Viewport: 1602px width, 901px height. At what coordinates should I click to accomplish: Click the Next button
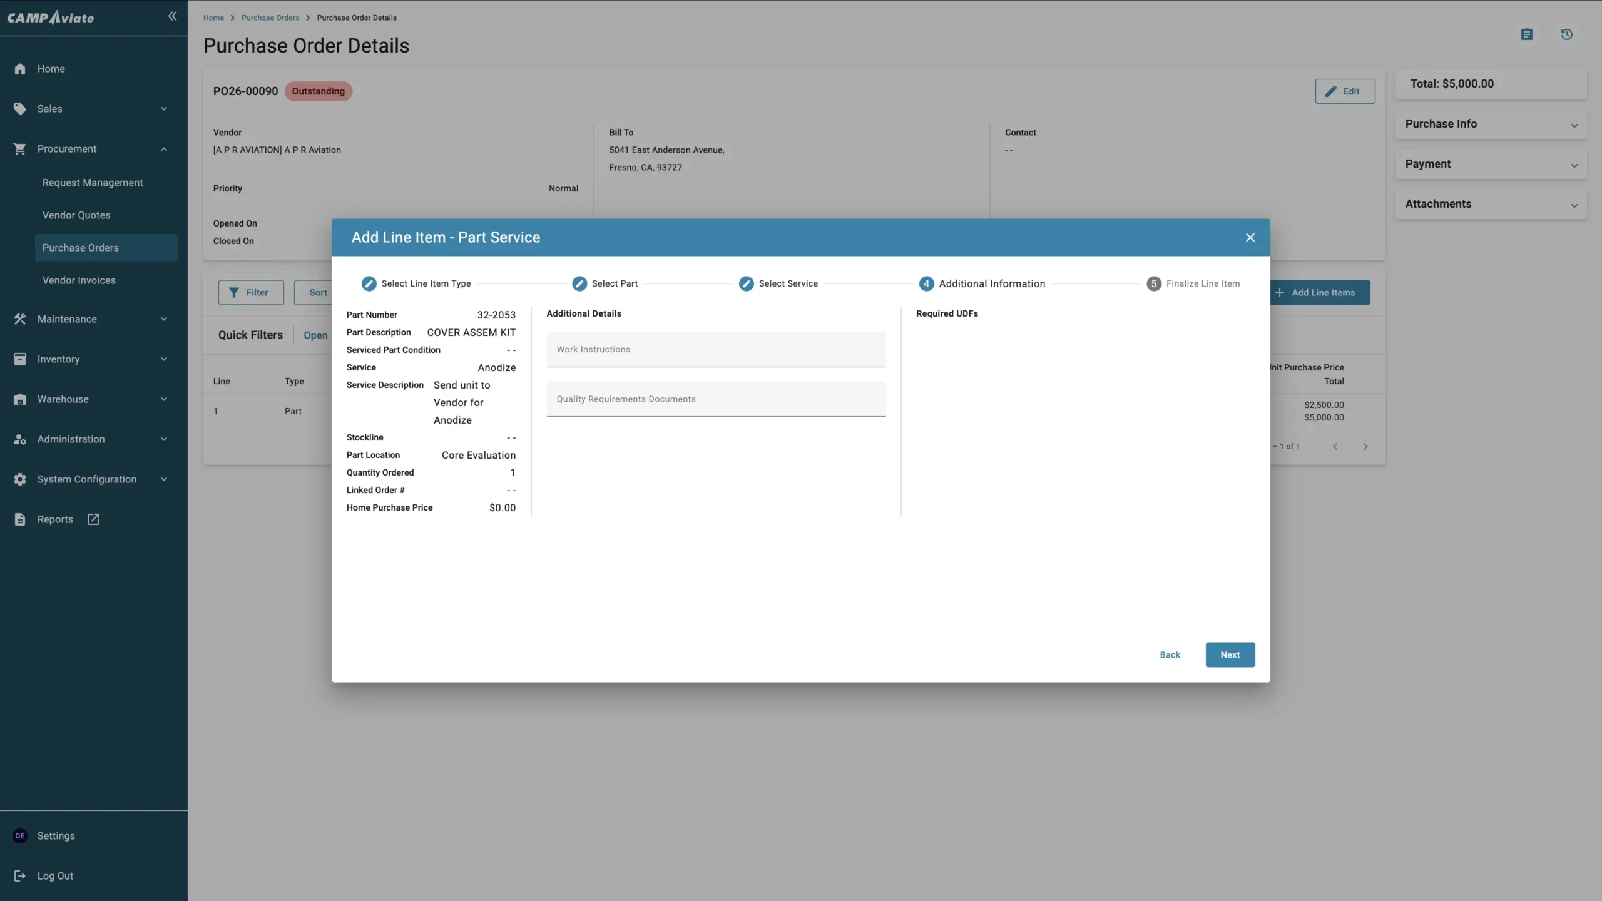(1230, 654)
